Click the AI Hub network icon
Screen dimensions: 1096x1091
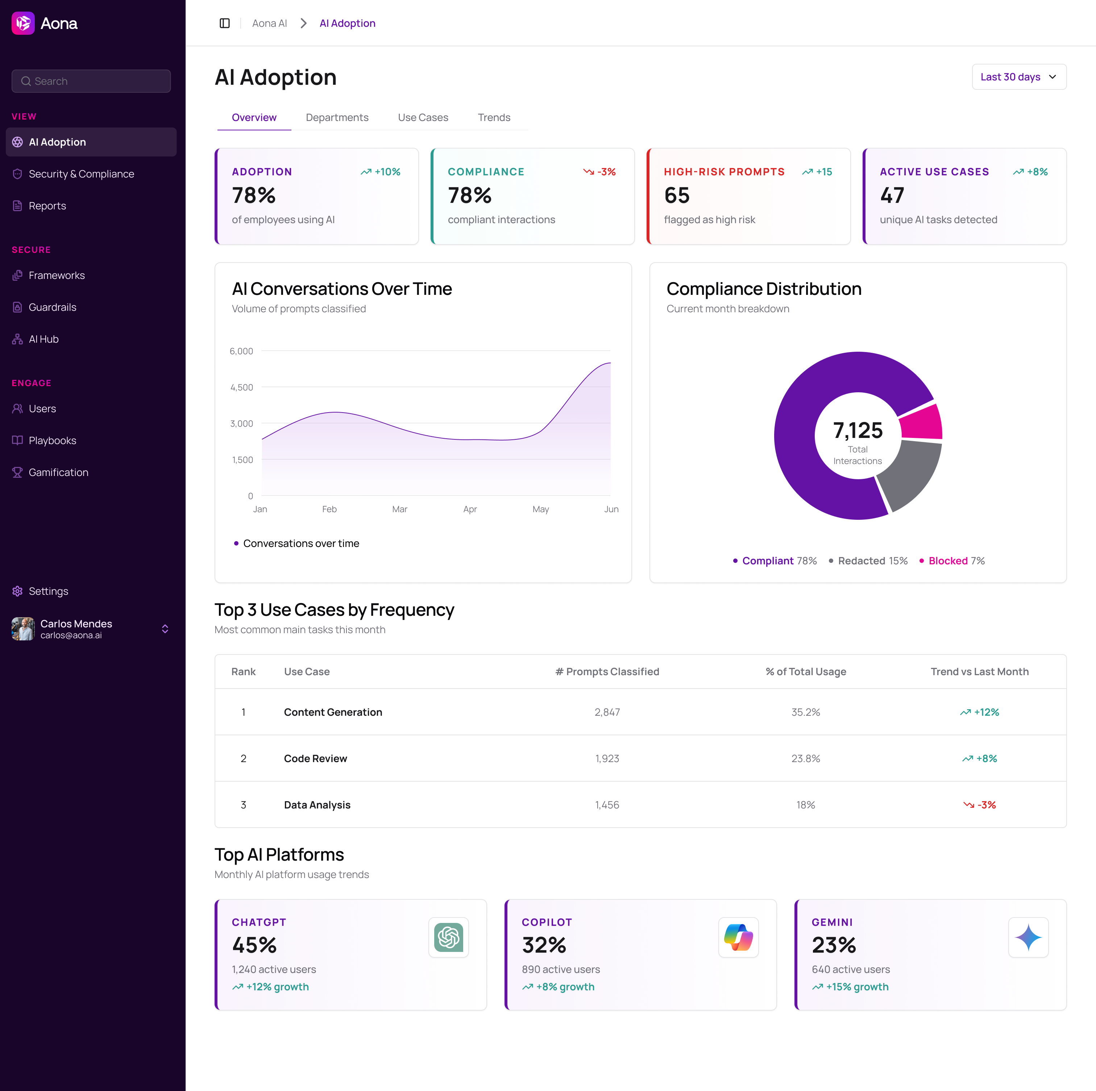(17, 339)
